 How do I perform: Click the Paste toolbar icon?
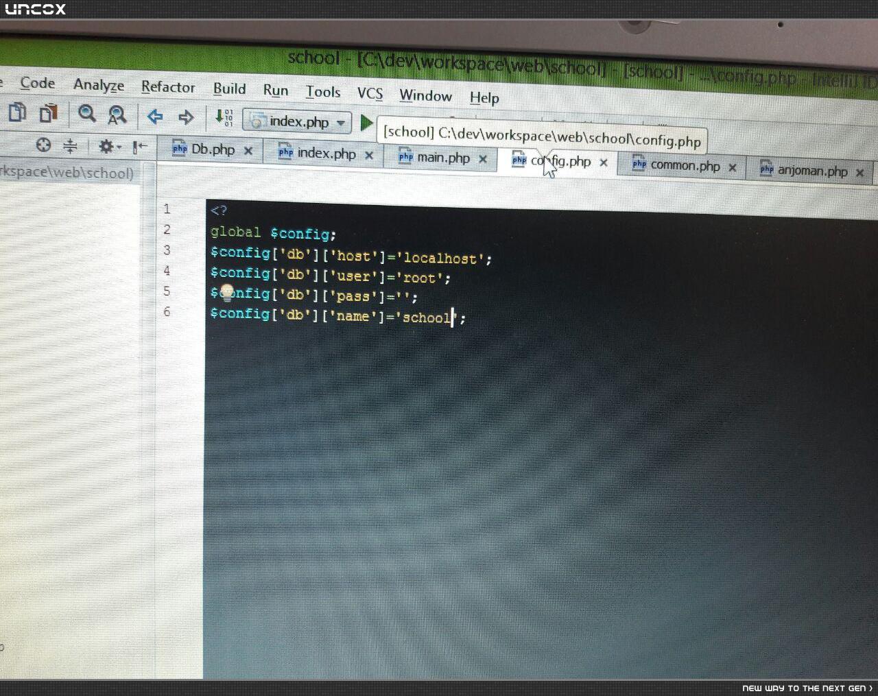point(49,112)
